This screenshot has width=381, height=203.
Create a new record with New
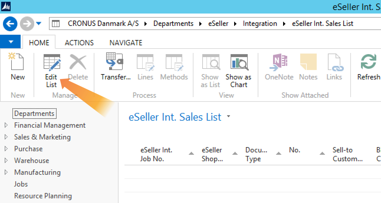coord(17,68)
